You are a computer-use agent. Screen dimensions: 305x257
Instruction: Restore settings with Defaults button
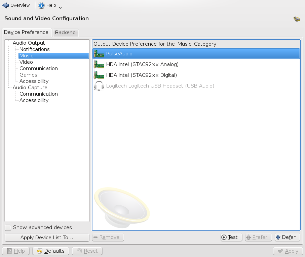(x=51, y=251)
